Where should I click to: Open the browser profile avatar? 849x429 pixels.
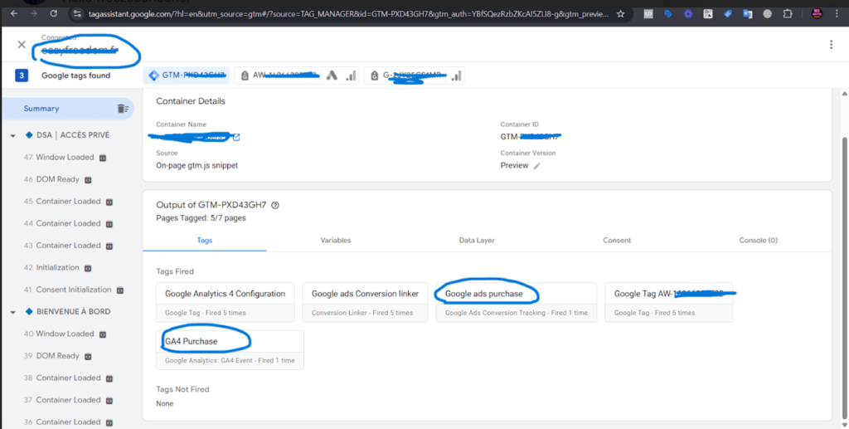click(817, 14)
